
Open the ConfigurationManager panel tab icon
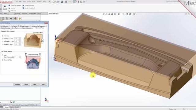point(7,19)
